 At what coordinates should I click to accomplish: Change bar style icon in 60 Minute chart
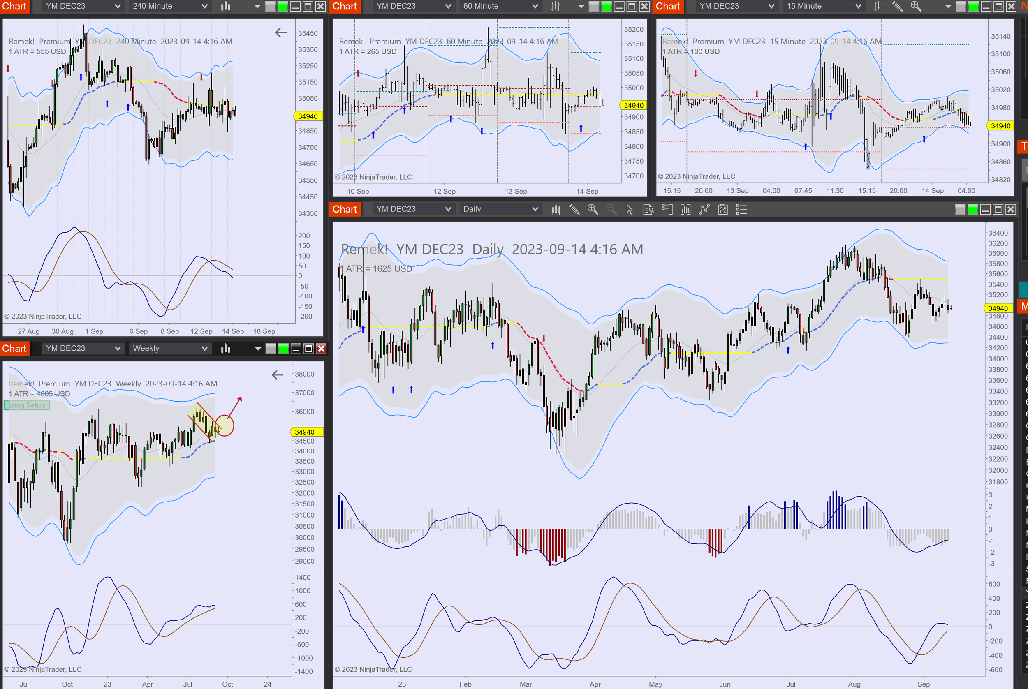coord(556,6)
